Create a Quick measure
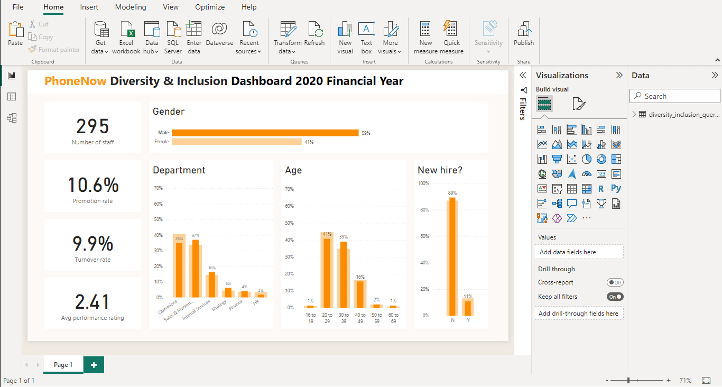Image resolution: width=722 pixels, height=387 pixels. pos(451,38)
